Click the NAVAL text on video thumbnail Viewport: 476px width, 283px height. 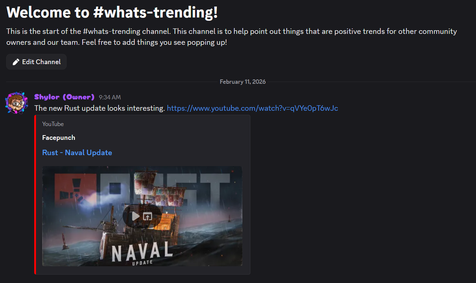click(x=142, y=251)
